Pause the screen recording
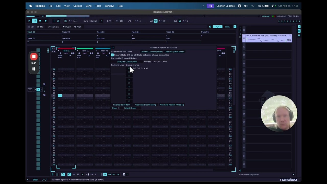The height and width of the screenshot is (184, 327). pyautogui.click(x=34, y=69)
